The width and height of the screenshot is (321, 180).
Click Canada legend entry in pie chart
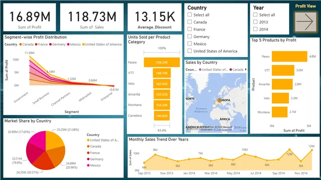(94, 146)
